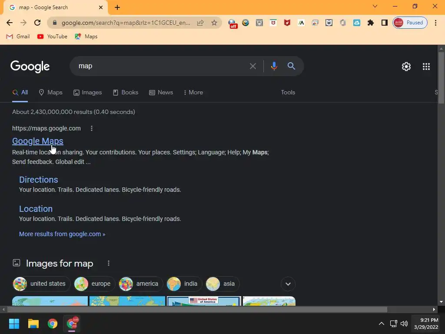Open options for Images for map section
The width and height of the screenshot is (445, 334).
click(x=108, y=263)
